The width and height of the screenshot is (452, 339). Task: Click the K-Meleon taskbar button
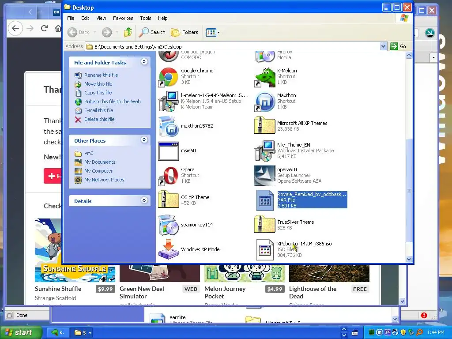click(58, 333)
